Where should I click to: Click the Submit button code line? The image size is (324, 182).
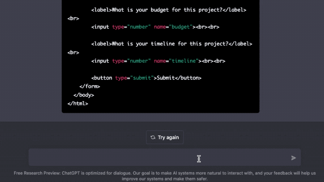146,78
